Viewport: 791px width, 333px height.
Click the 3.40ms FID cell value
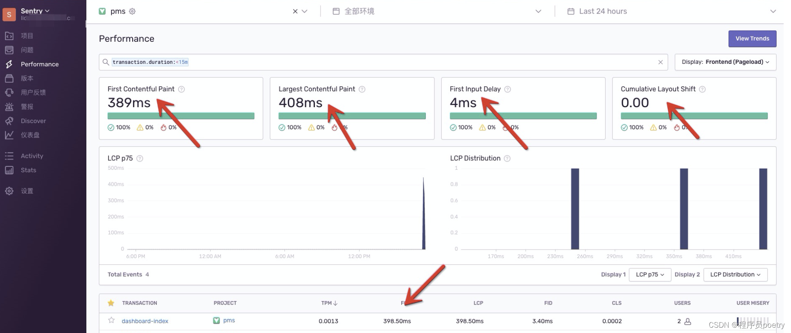click(x=542, y=321)
